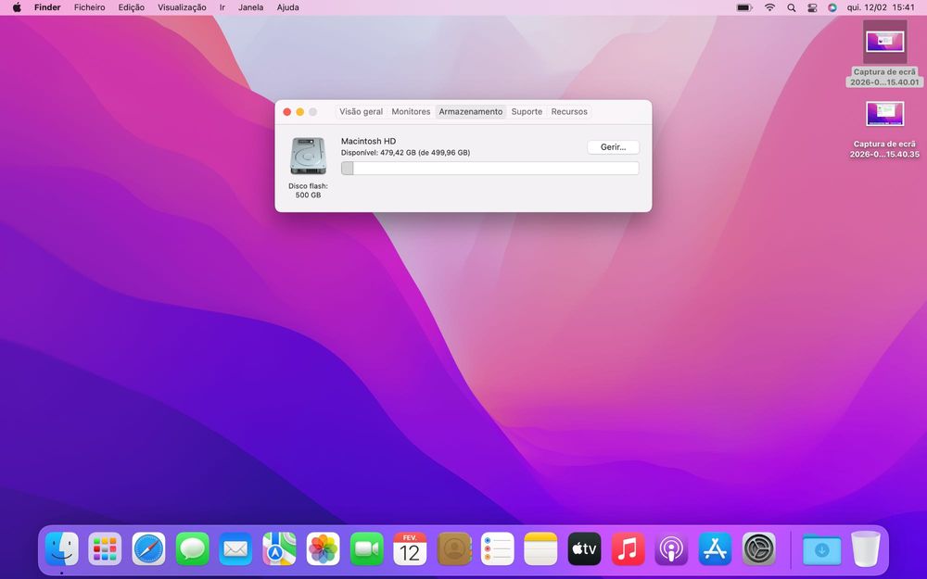Open Photos app in the Dock
The width and height of the screenshot is (927, 579).
point(323,548)
